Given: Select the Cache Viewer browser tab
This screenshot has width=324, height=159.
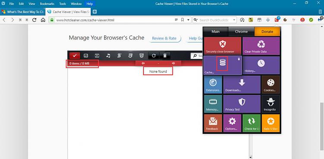Looking at the screenshot, I should (68, 12).
